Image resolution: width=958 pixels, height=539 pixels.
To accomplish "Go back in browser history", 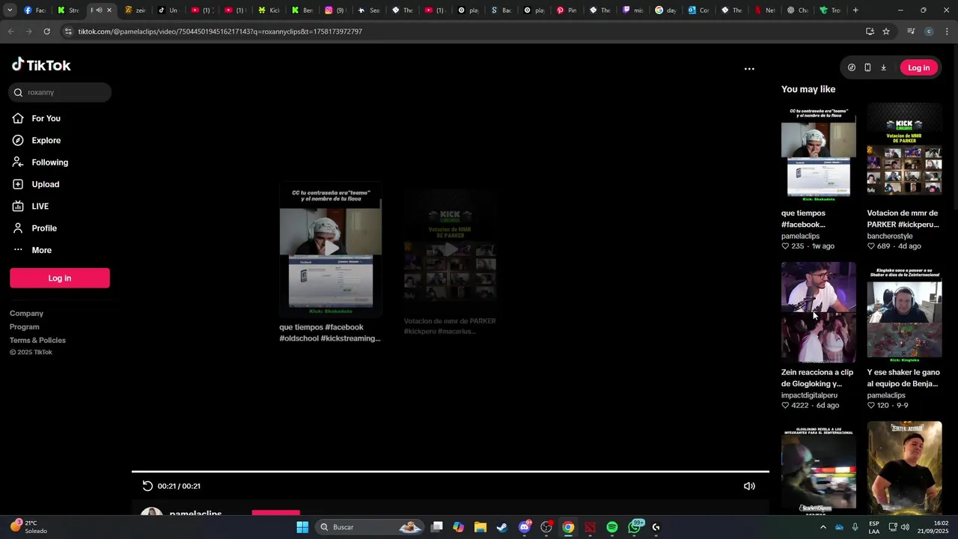I will click(x=10, y=31).
